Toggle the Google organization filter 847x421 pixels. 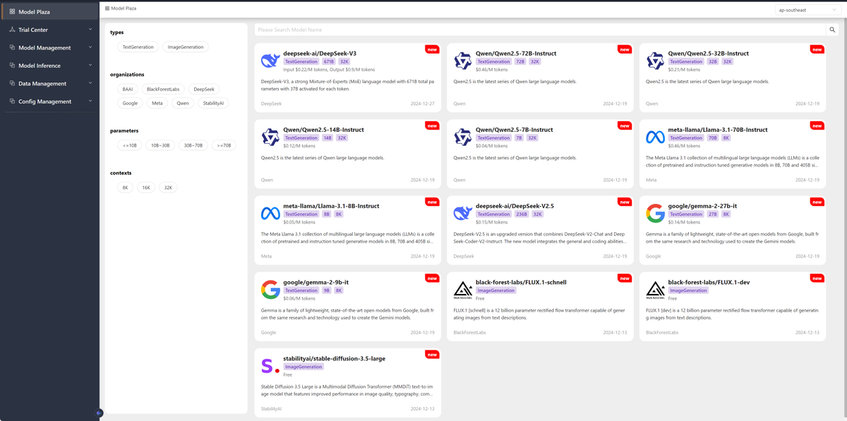(x=130, y=103)
